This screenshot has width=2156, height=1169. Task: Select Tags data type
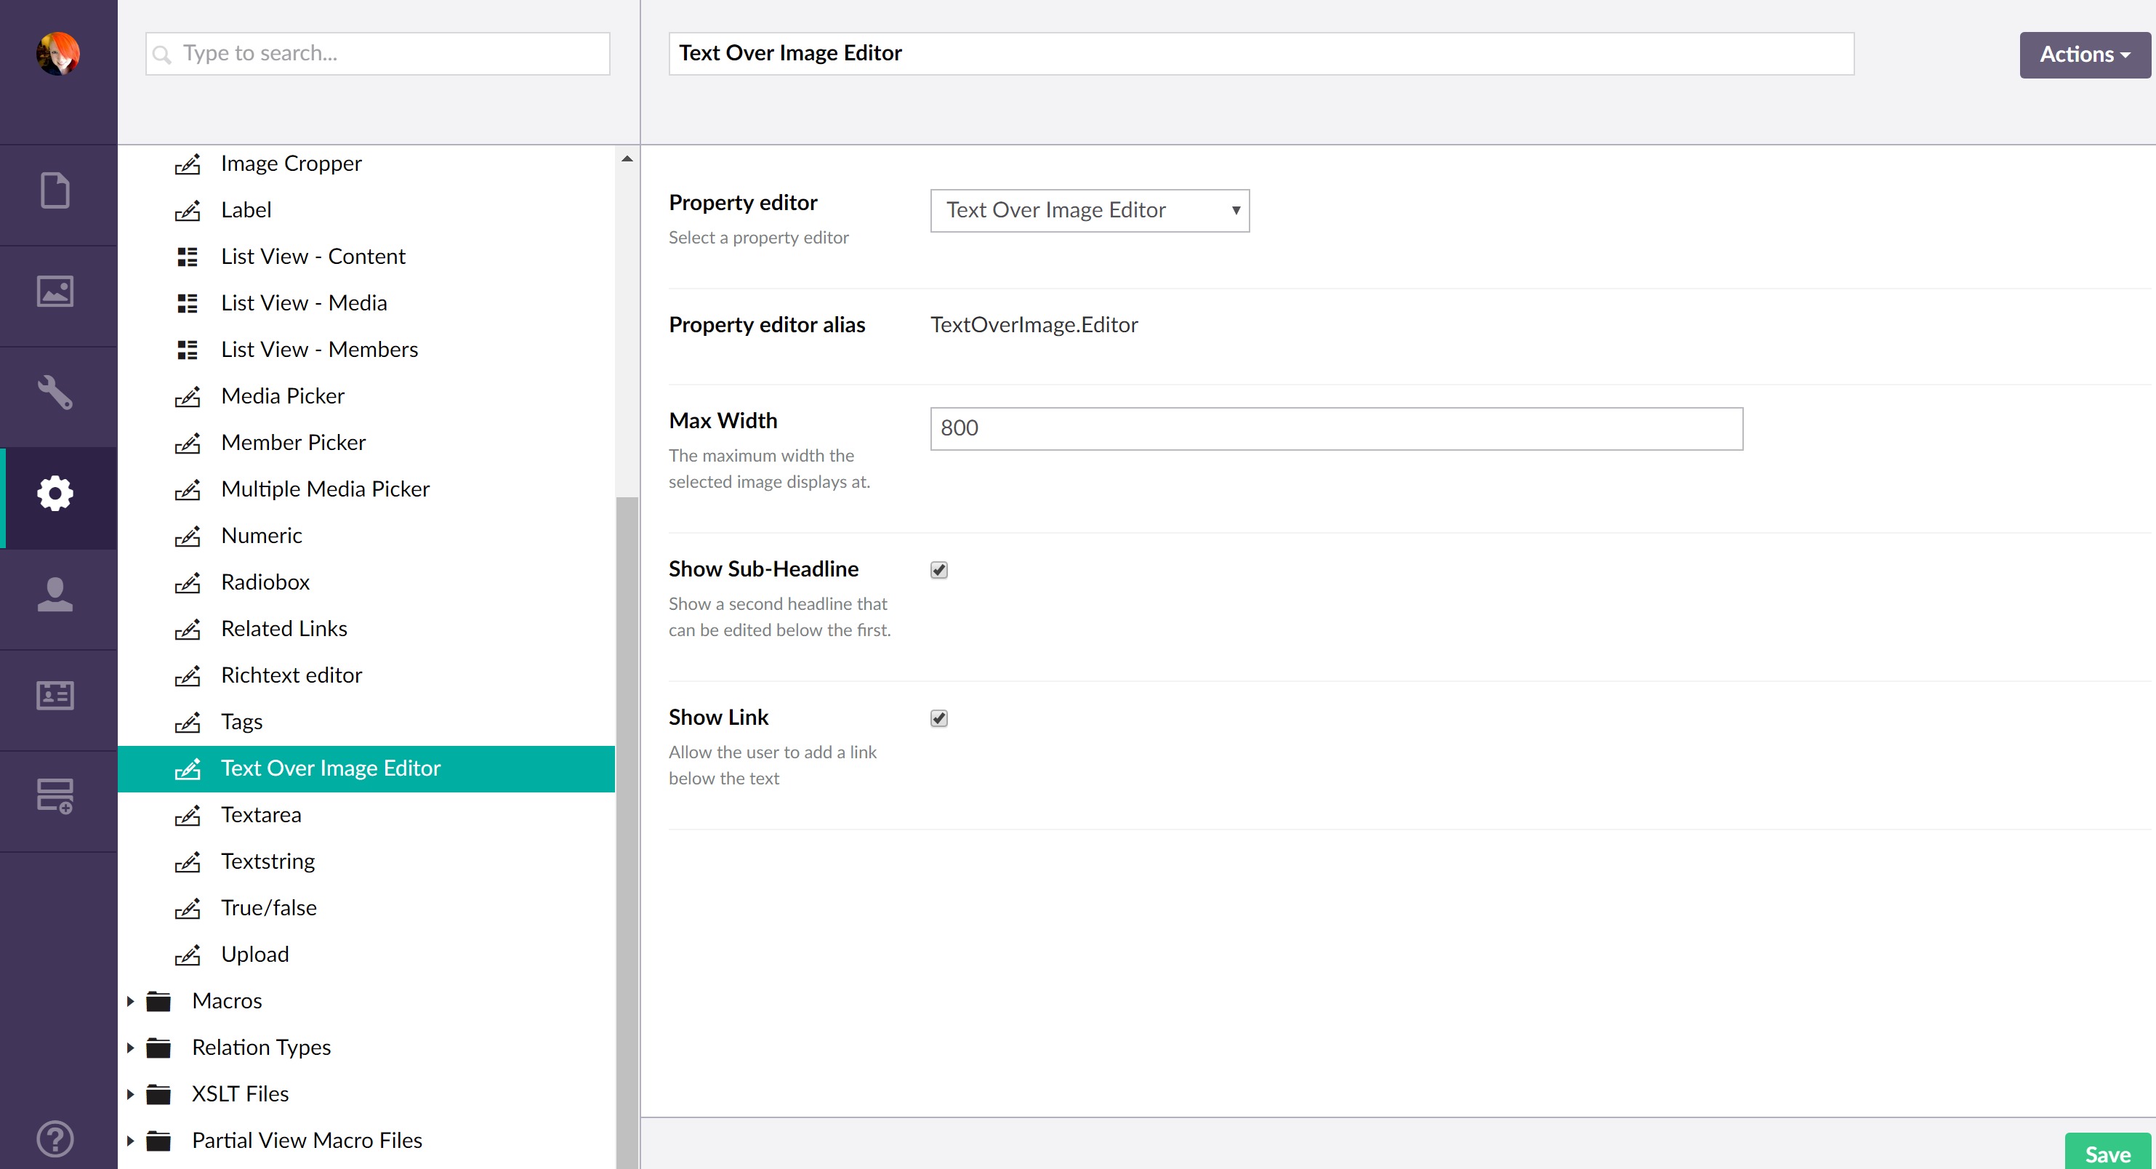[242, 721]
